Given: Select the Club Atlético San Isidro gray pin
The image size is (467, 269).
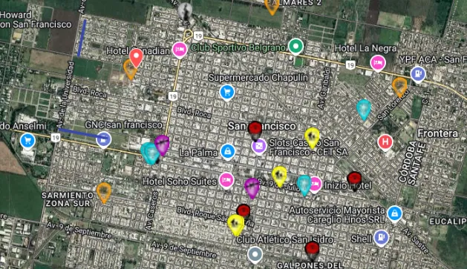Looking at the screenshot, I should [x=255, y=255].
